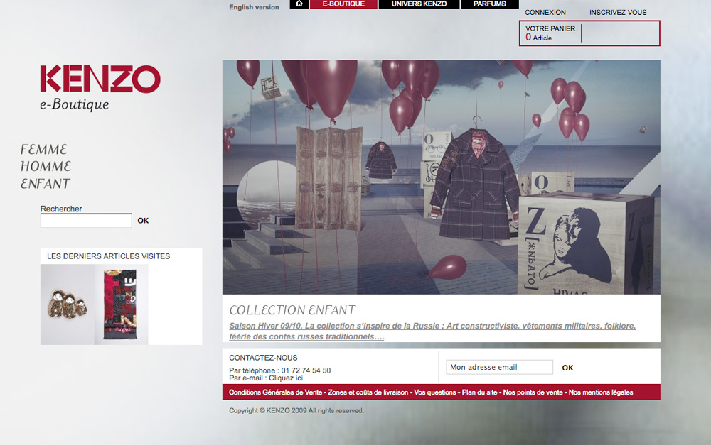Open Conditions Générales de Vente link
The width and height of the screenshot is (711, 445).
(275, 392)
